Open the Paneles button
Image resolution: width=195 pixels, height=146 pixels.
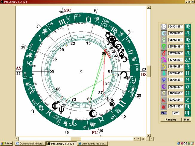171,120
